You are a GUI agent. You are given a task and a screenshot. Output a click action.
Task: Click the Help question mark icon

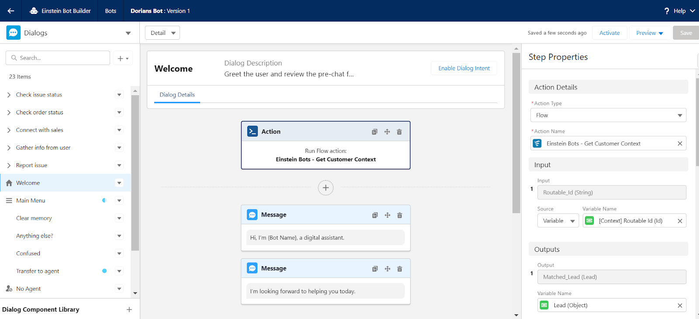point(667,11)
